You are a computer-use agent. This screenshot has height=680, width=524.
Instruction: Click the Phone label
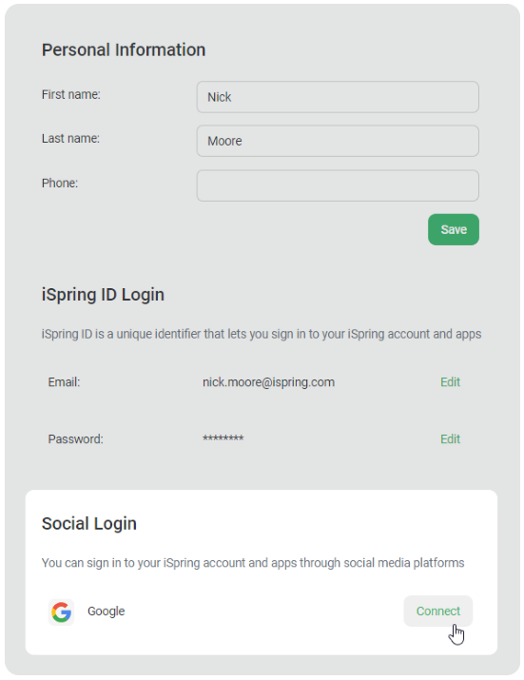(60, 183)
